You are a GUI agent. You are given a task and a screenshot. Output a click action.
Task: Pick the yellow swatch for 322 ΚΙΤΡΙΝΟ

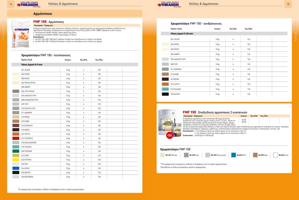[x=16, y=160]
